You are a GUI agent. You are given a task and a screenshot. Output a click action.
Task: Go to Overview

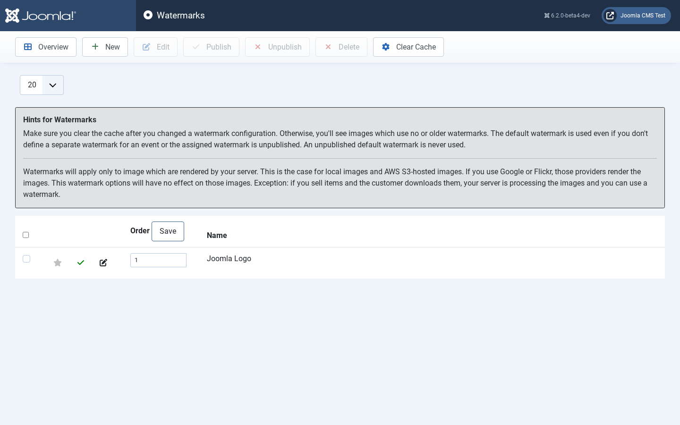coord(46,47)
